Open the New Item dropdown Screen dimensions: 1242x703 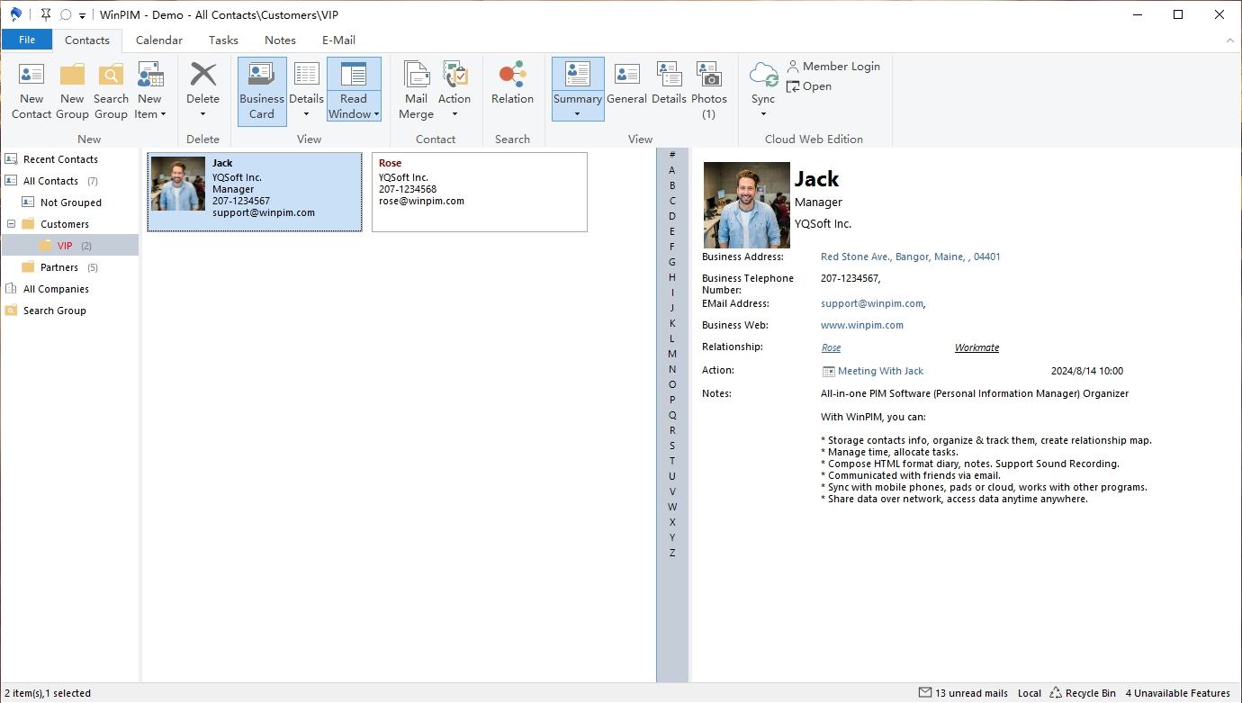pos(149,114)
